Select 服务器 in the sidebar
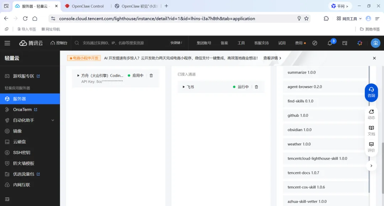384x206 pixels. pos(30,99)
